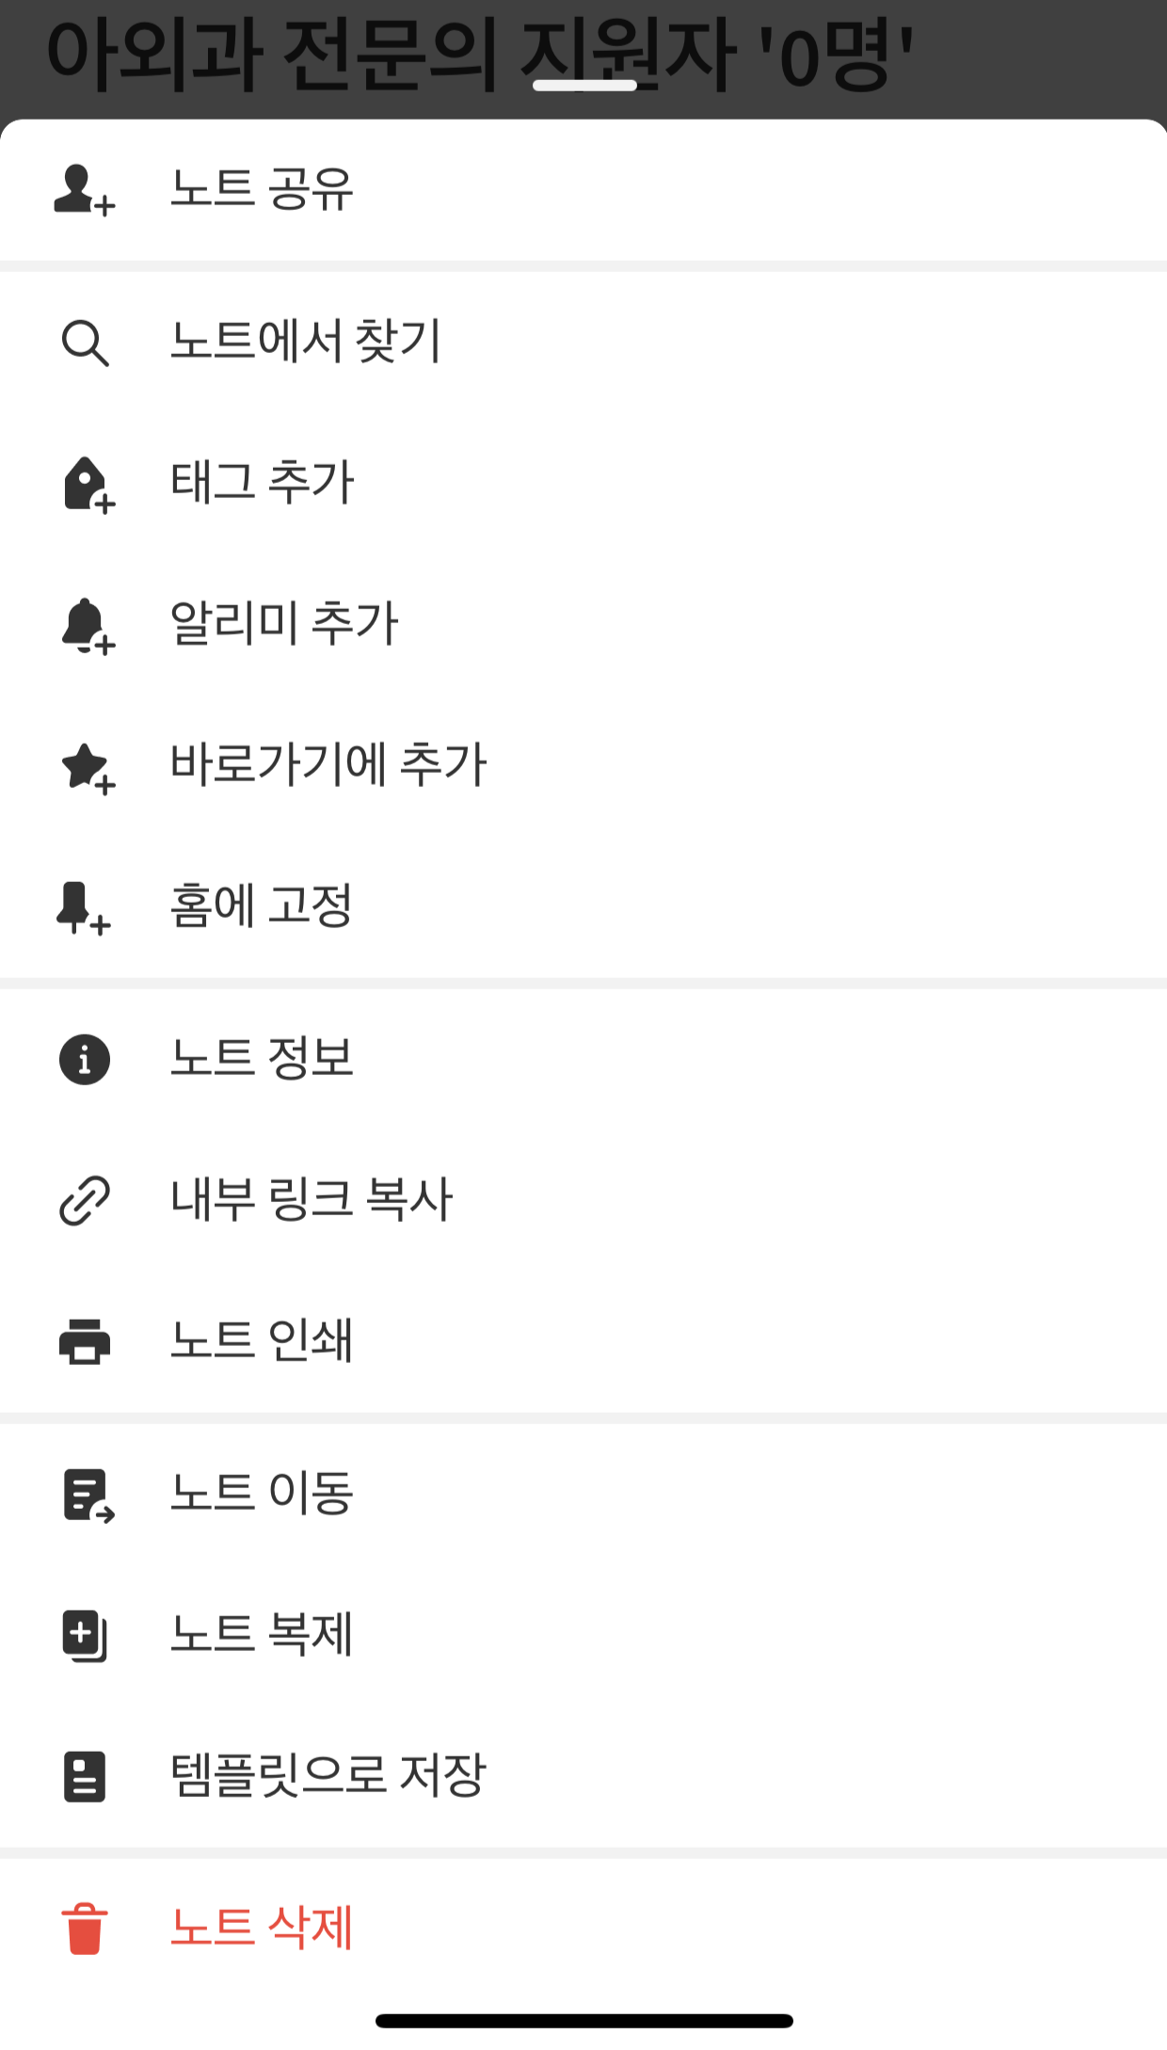This screenshot has width=1167, height=2050.
Task: Choose '바로가기에 추가' menu item
Action: [x=328, y=765]
